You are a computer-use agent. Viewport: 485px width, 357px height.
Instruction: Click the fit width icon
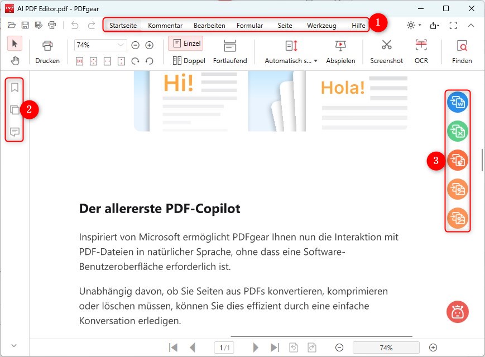click(x=107, y=61)
